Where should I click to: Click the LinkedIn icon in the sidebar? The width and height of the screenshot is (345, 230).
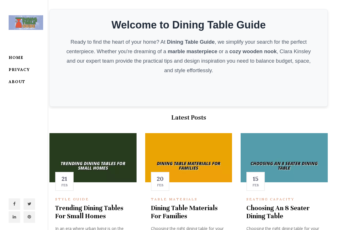coord(14,217)
